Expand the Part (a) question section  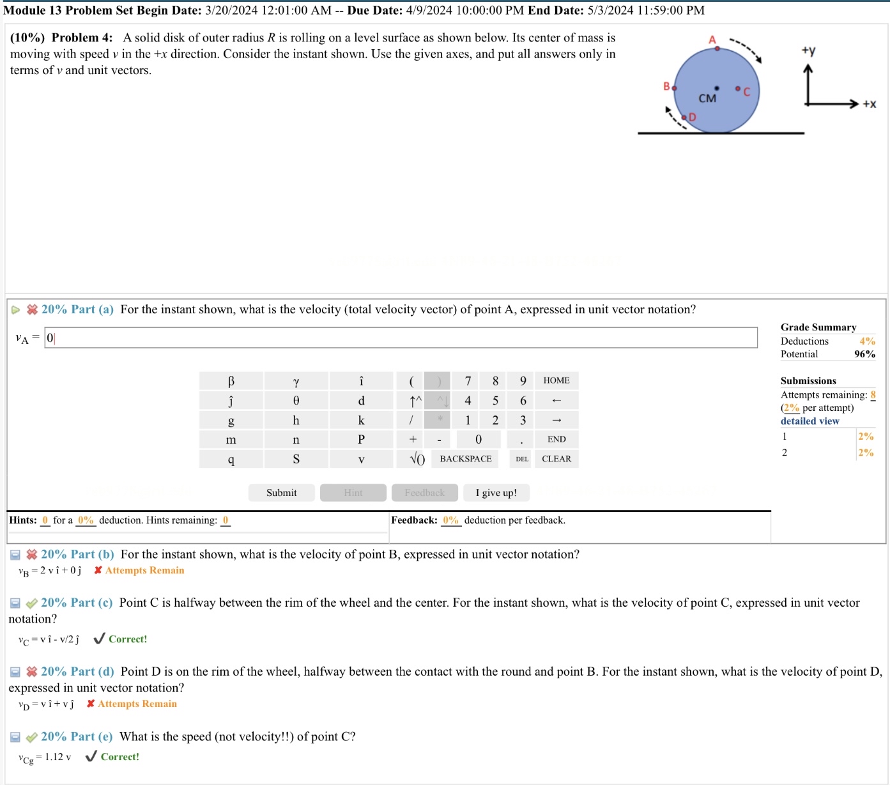16,309
